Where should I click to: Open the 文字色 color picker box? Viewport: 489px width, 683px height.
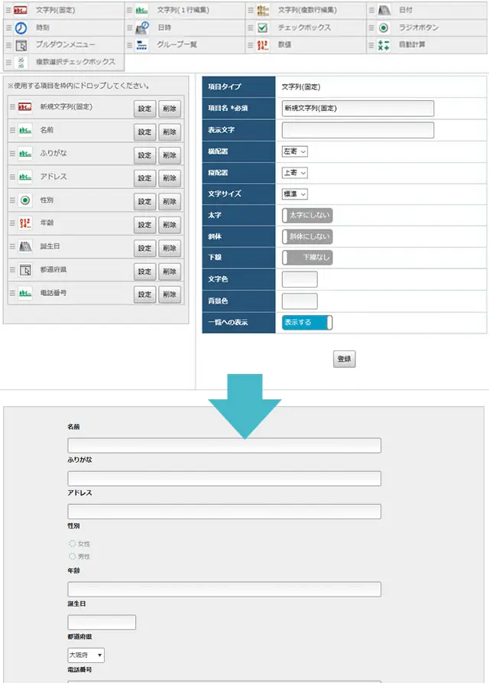point(300,280)
